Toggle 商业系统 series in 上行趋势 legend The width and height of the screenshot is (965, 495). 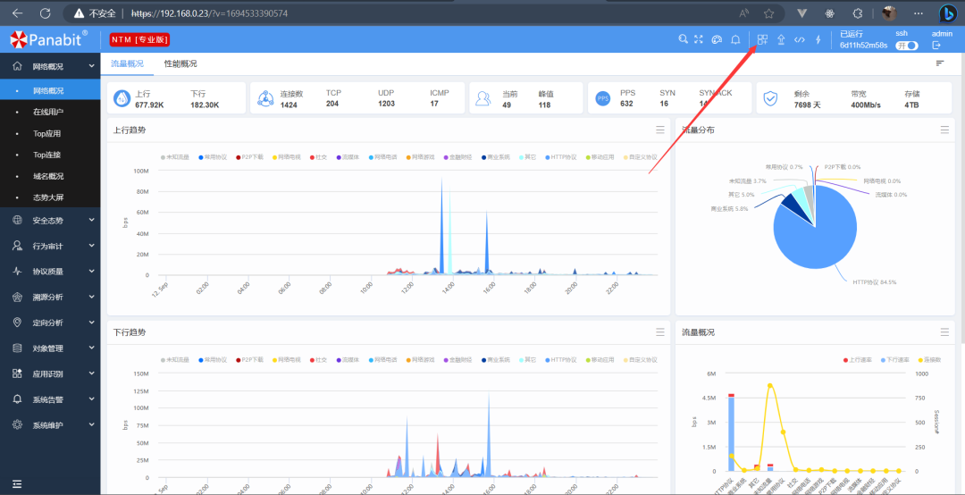(x=495, y=157)
